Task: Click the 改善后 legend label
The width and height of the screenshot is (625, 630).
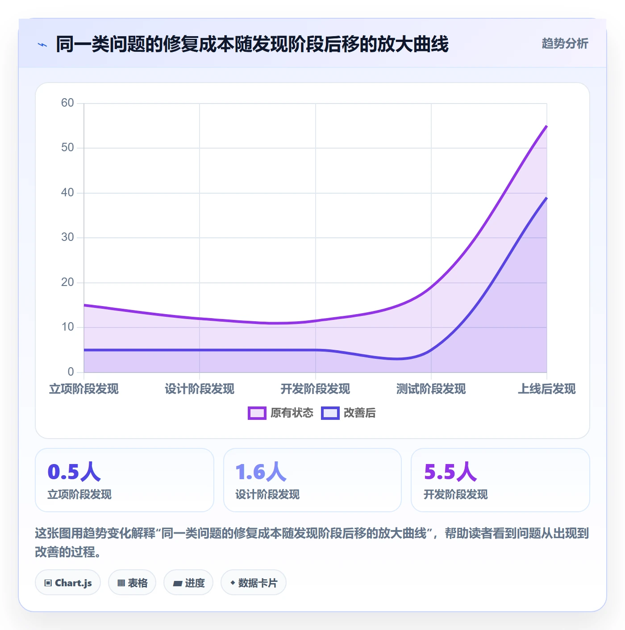Action: tap(359, 413)
